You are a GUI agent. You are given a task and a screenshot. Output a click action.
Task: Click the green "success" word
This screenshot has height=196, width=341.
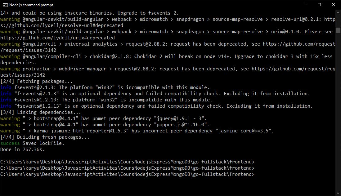(10, 143)
